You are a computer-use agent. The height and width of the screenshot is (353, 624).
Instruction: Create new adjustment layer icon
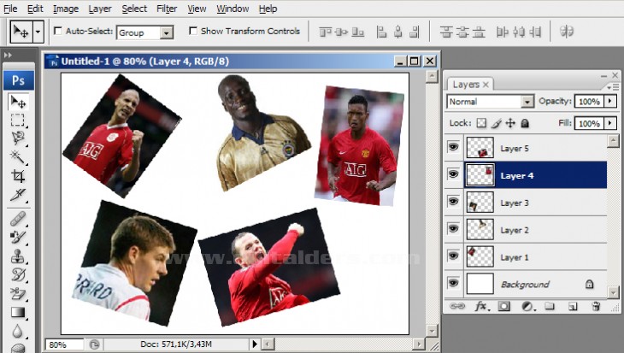point(527,306)
